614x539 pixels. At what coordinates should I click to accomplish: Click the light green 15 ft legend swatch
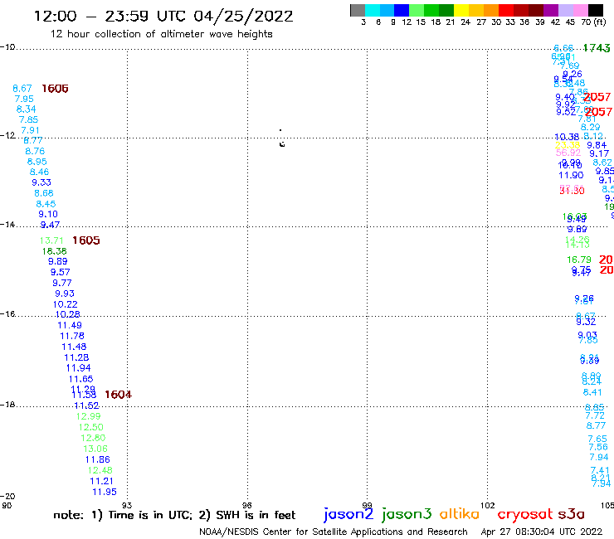(x=417, y=10)
